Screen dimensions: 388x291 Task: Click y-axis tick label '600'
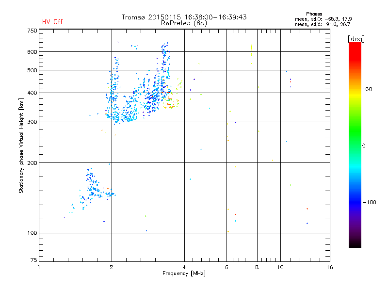(32, 52)
